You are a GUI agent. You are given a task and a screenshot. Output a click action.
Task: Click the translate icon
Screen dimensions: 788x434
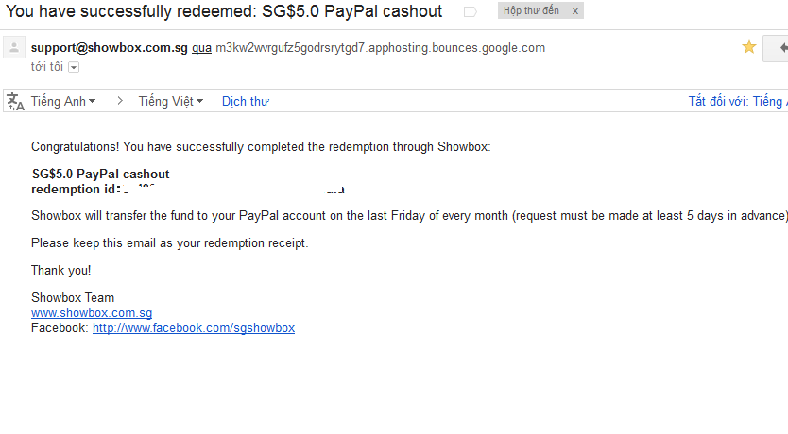[x=15, y=101]
